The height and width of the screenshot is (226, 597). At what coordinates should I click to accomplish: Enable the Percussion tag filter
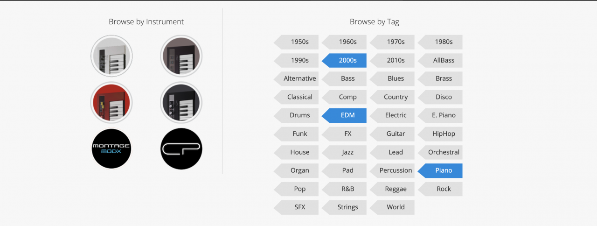(395, 170)
